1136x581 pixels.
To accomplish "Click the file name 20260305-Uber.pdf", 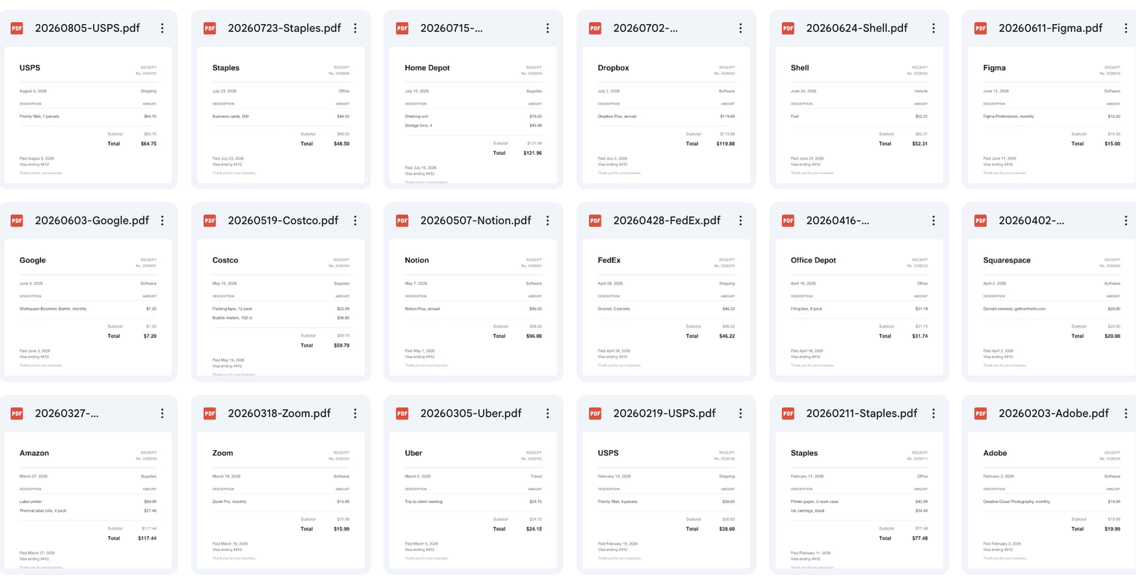I will pyautogui.click(x=471, y=413).
